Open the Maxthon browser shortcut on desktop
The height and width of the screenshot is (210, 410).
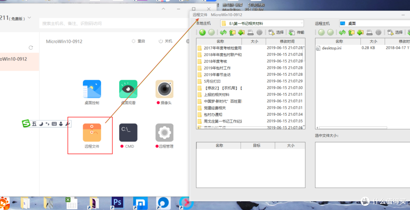[x=140, y=203]
